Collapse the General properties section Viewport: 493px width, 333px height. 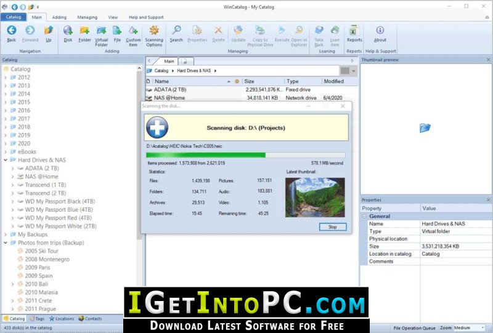tap(364, 217)
